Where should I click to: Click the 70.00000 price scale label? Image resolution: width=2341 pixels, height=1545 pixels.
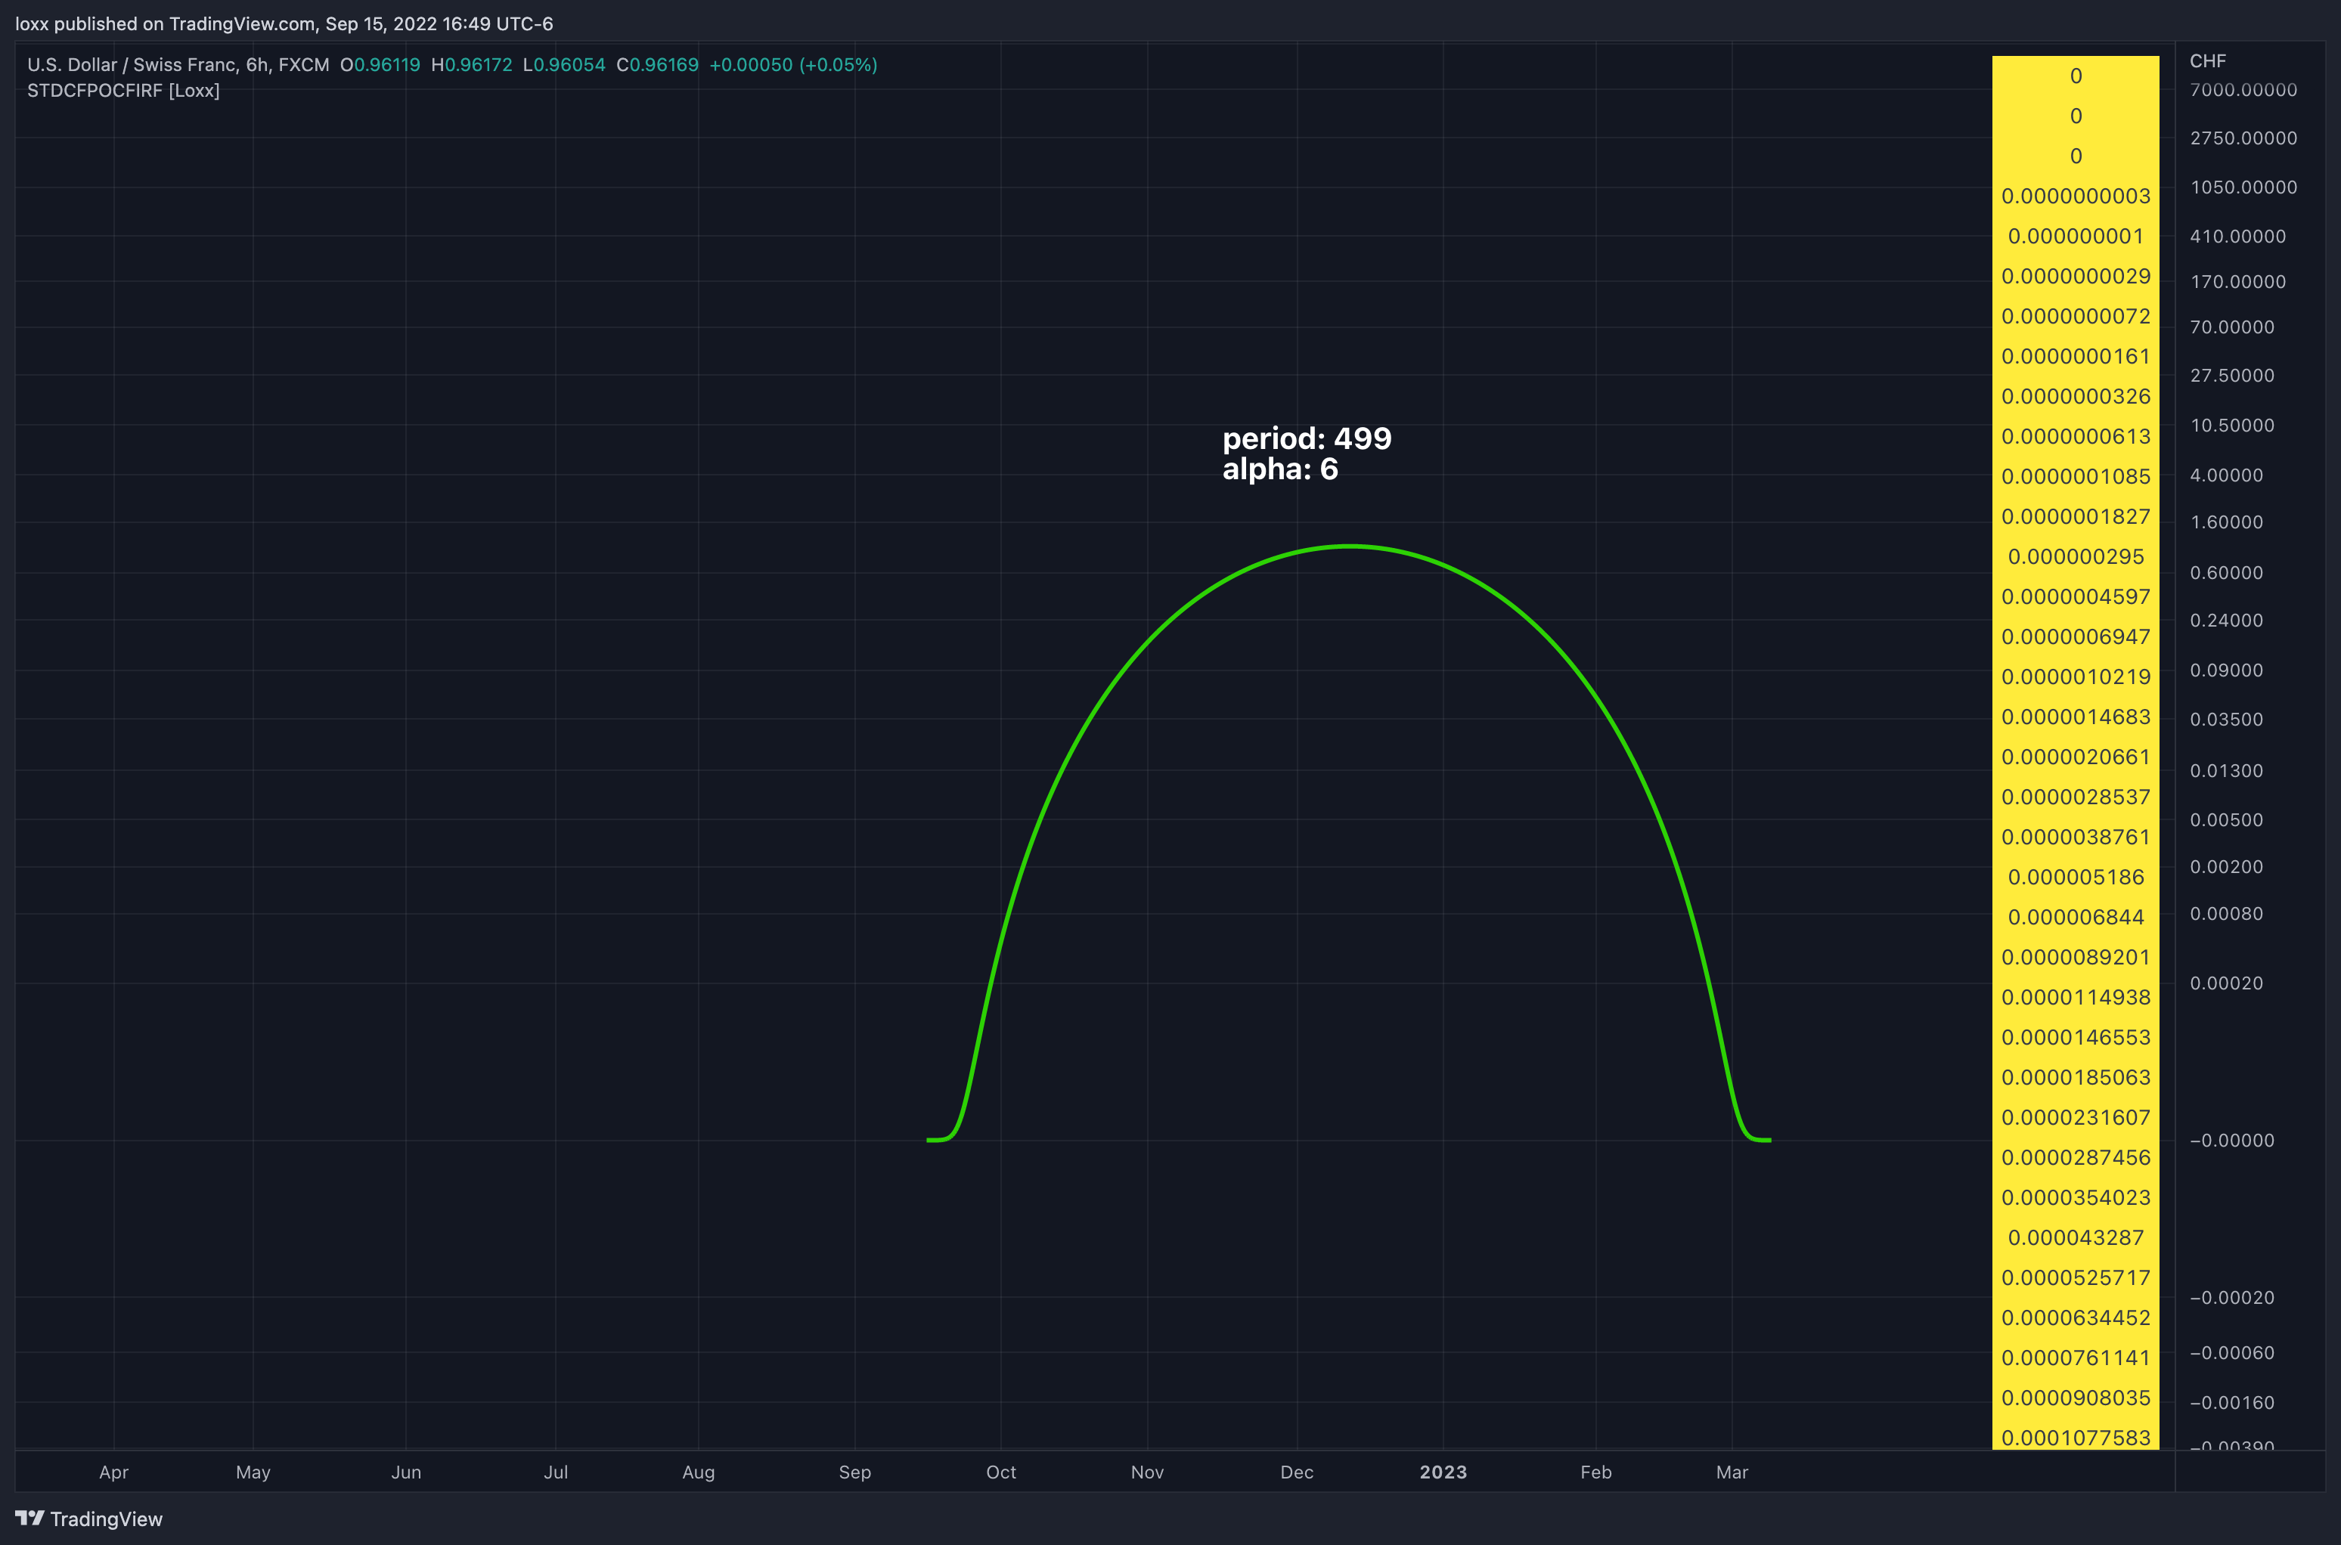point(2233,327)
